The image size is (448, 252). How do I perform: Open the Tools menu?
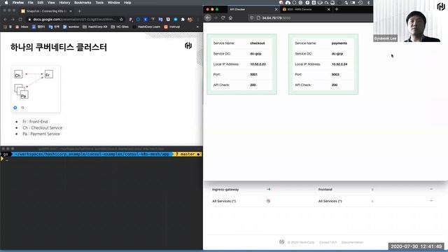coord(99,3)
